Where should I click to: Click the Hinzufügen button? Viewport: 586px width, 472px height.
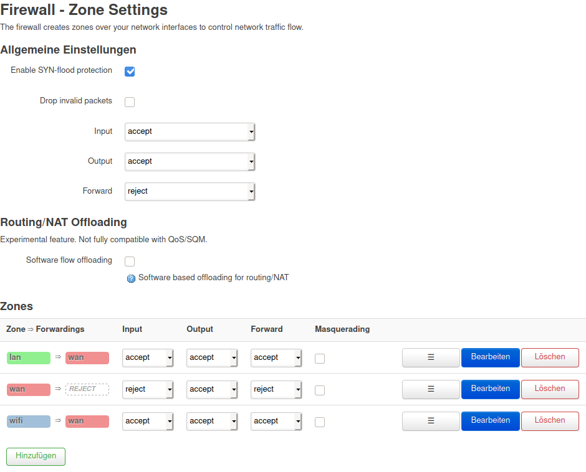[36, 456]
